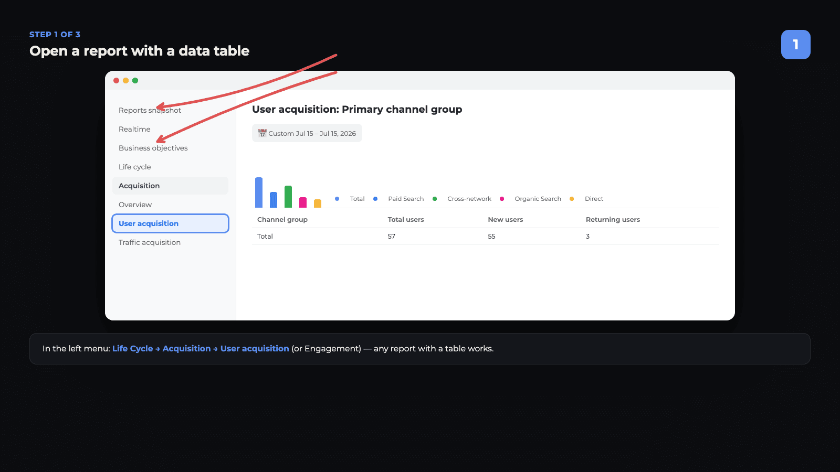
Task: Click the Paid Search legend dot
Action: [375, 199]
